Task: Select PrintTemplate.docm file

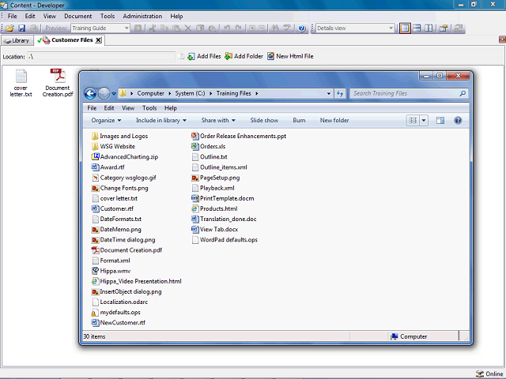Action: pyautogui.click(x=223, y=198)
